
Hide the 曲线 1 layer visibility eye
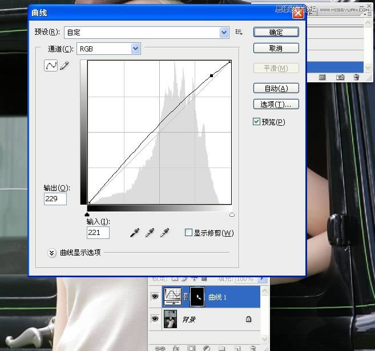[x=155, y=297]
